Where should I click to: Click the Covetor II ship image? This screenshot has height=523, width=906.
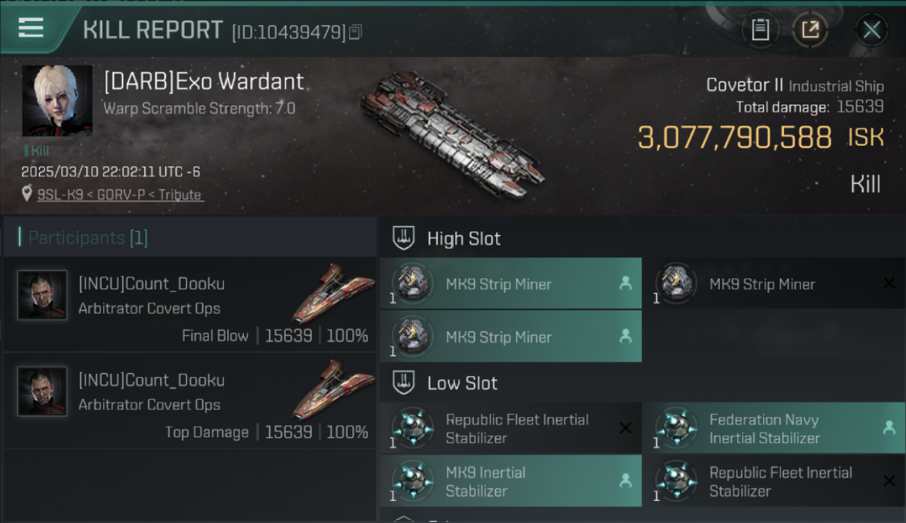452,132
